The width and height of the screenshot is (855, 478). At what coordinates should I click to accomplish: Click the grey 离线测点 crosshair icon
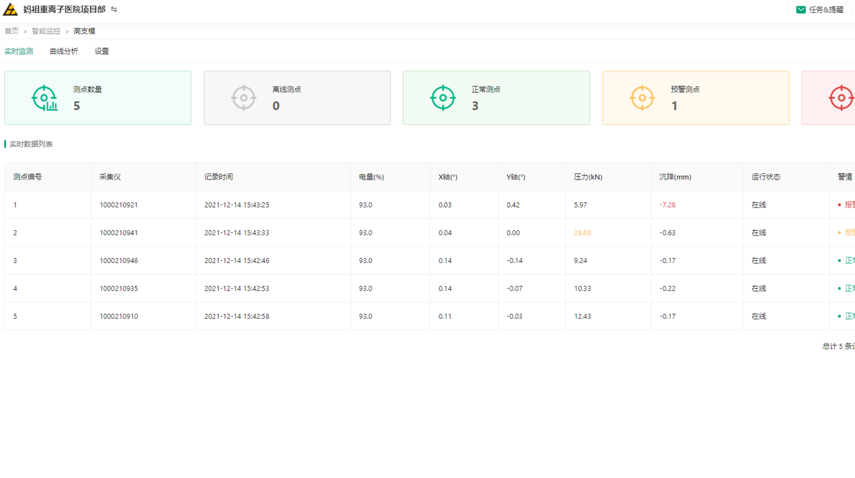(x=243, y=98)
